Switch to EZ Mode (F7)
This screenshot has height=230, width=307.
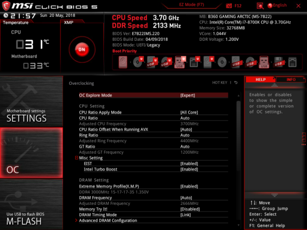[x=191, y=5]
